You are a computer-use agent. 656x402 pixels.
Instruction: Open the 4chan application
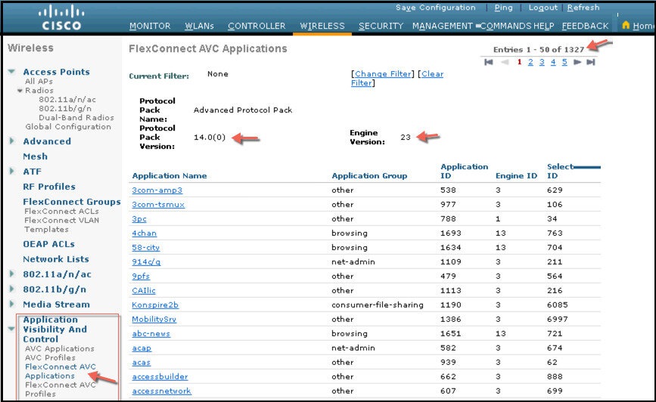click(x=145, y=233)
